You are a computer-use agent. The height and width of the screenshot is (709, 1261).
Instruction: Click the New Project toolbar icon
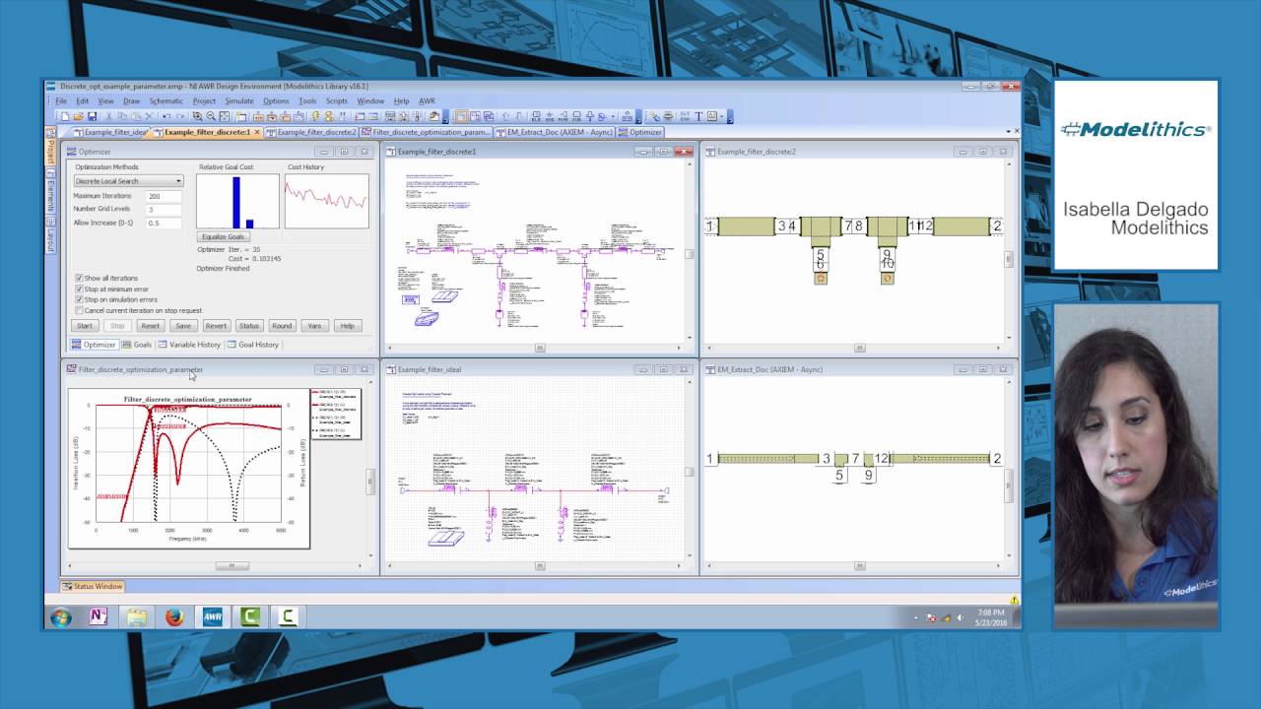tap(65, 116)
